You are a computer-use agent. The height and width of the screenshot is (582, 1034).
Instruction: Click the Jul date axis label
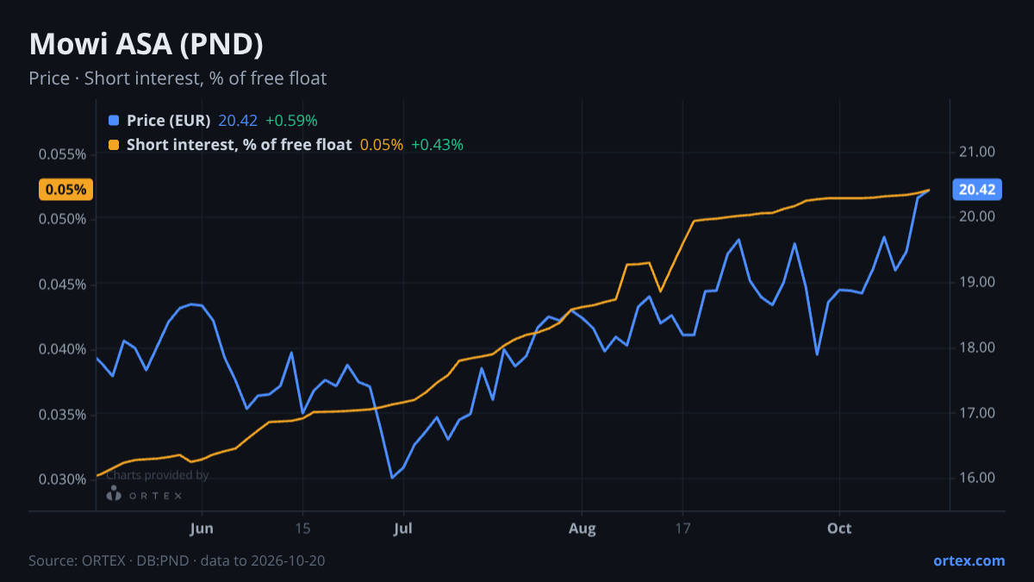[x=402, y=528]
